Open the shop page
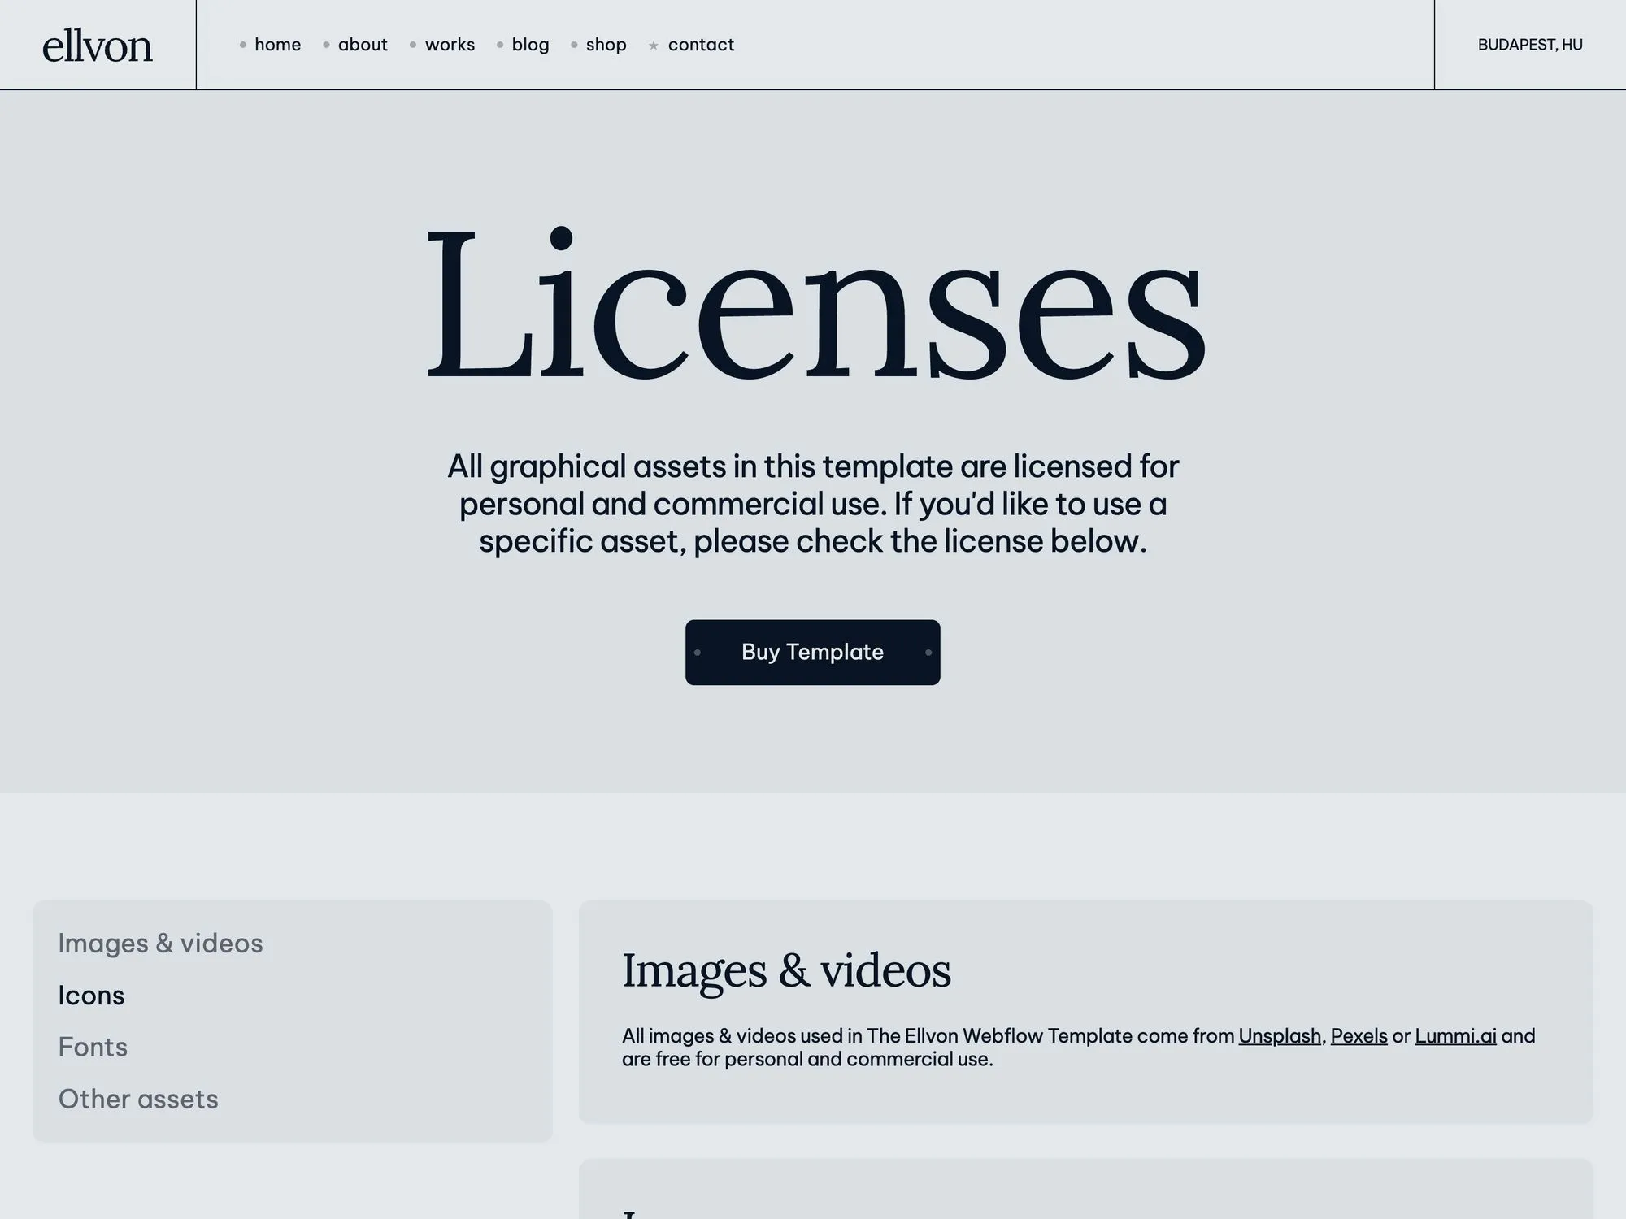The image size is (1626, 1219). [606, 45]
